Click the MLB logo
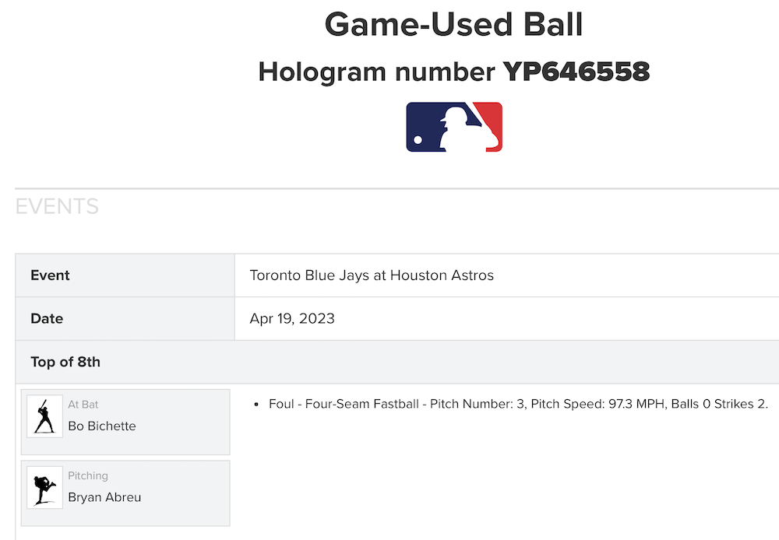This screenshot has height=540, width=779. [454, 127]
